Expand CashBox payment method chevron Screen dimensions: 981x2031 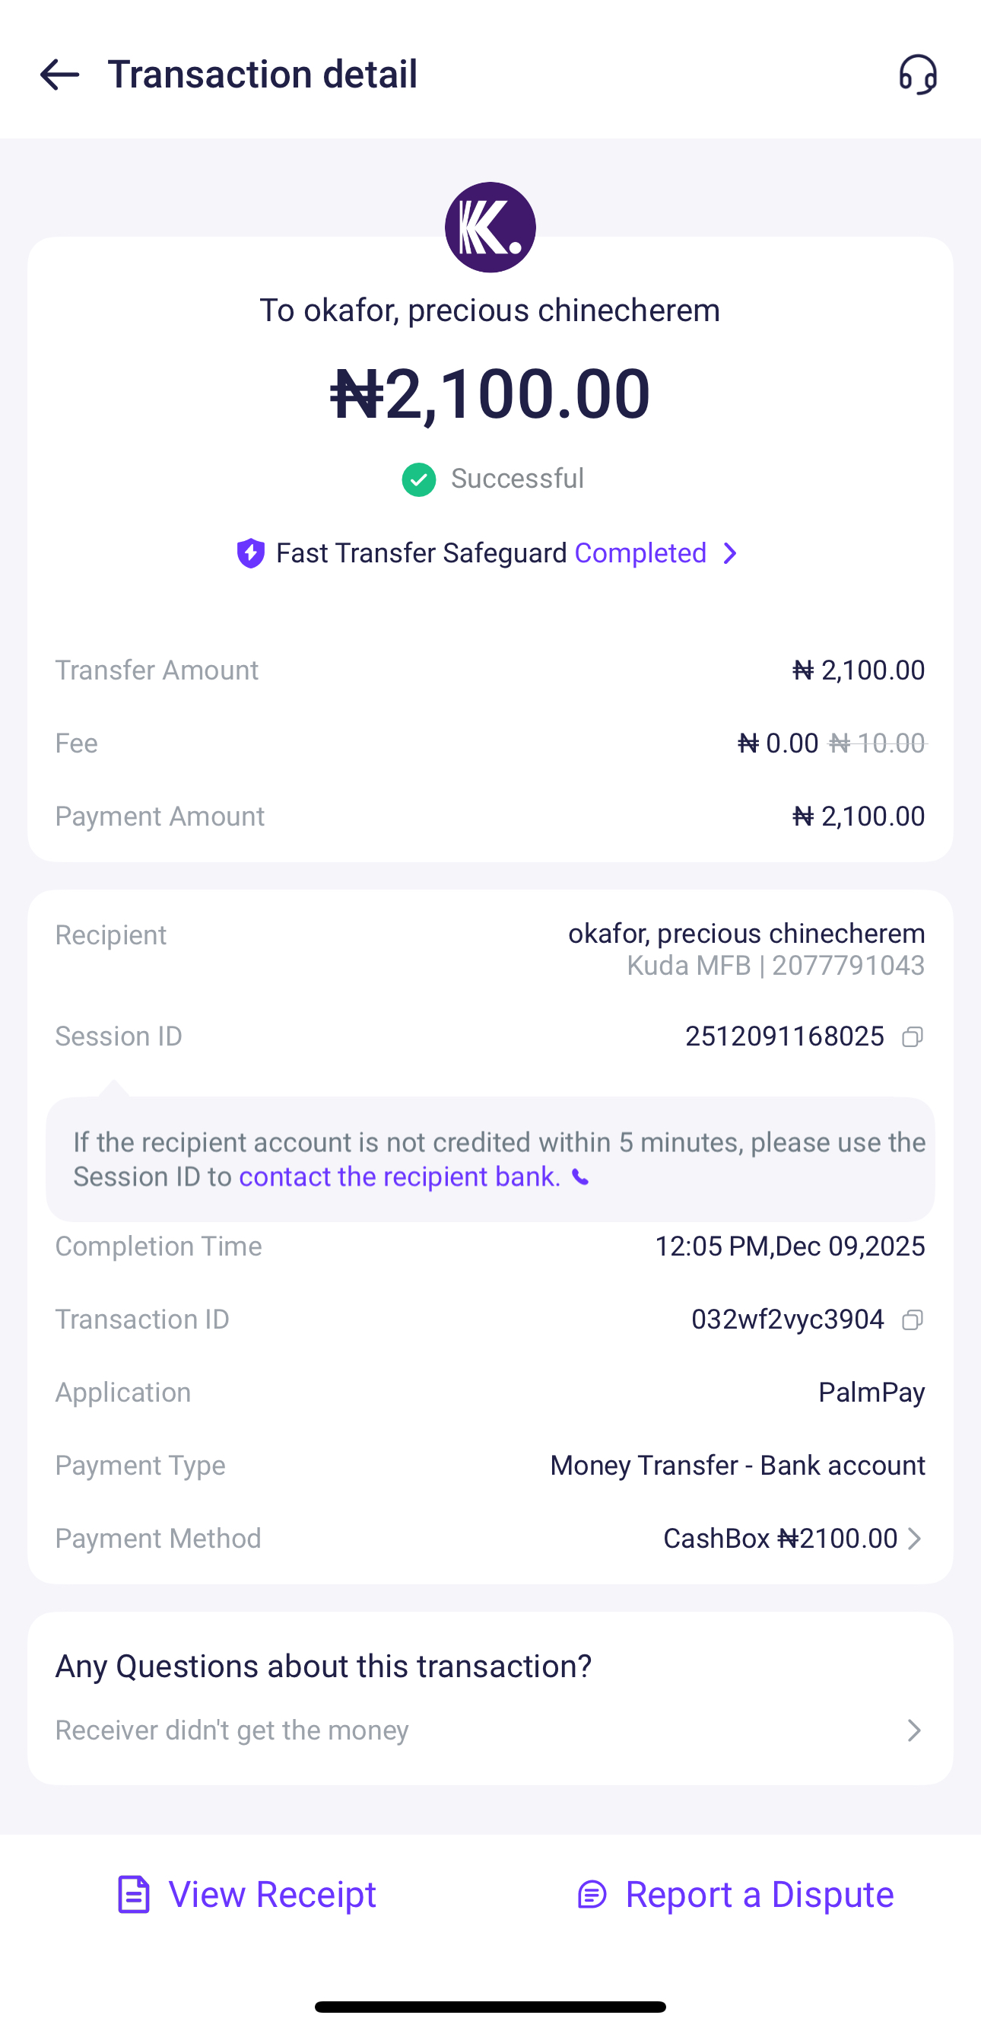click(x=914, y=1538)
